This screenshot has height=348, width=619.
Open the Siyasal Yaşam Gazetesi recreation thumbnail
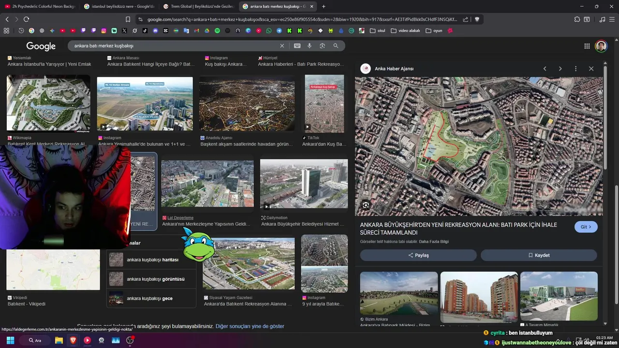[249, 263]
